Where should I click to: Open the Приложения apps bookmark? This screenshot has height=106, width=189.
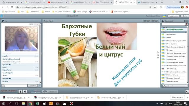(9, 12)
